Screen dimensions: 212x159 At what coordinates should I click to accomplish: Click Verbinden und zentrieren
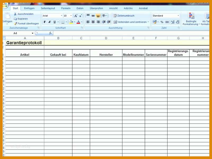(130, 22)
